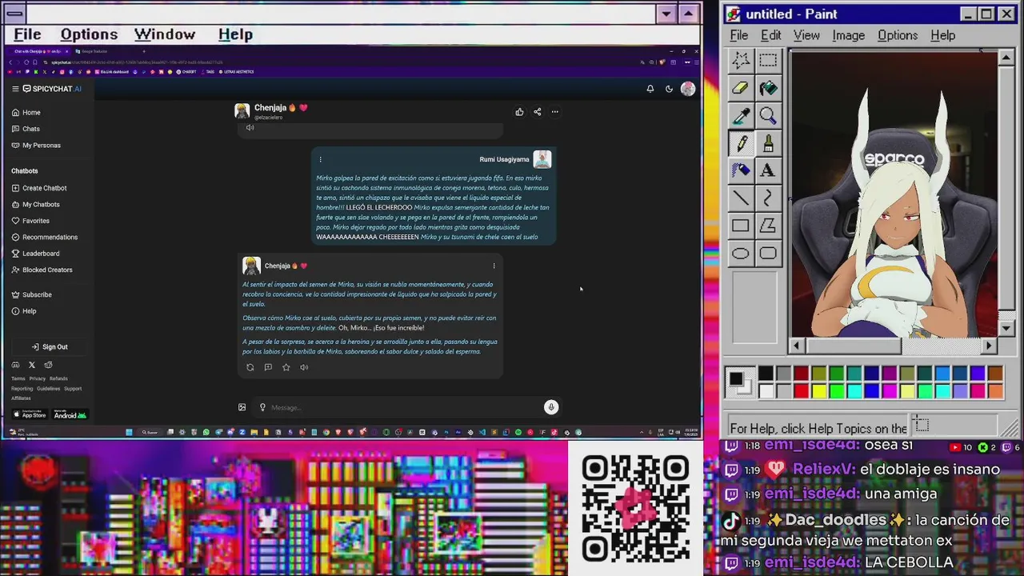This screenshot has height=576, width=1024.
Task: Click Paint vertical scrollbar down arrow
Action: [1007, 328]
